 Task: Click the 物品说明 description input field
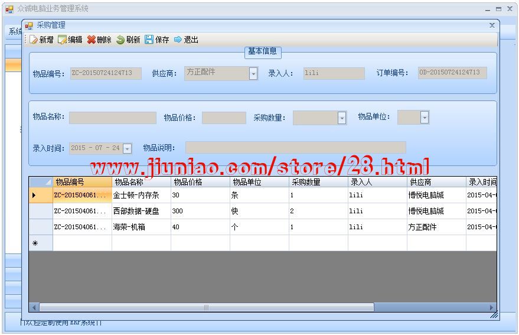tap(296, 148)
